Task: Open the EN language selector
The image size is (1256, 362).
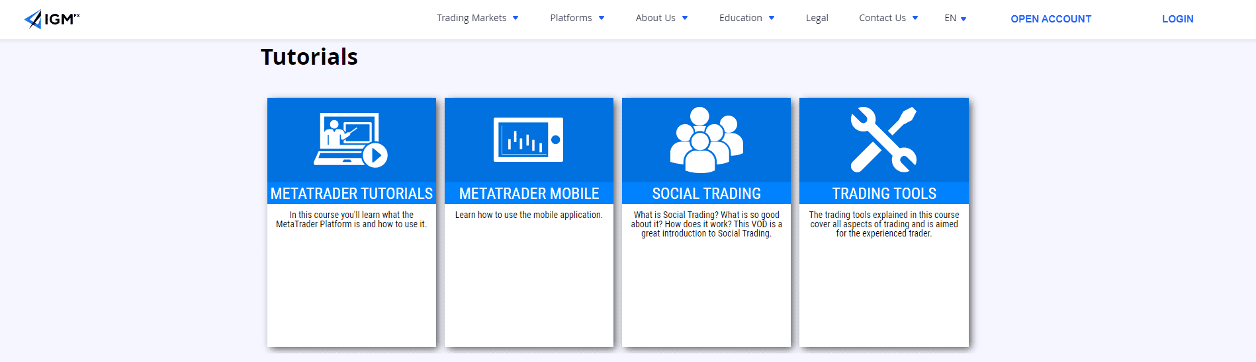Action: tap(955, 18)
